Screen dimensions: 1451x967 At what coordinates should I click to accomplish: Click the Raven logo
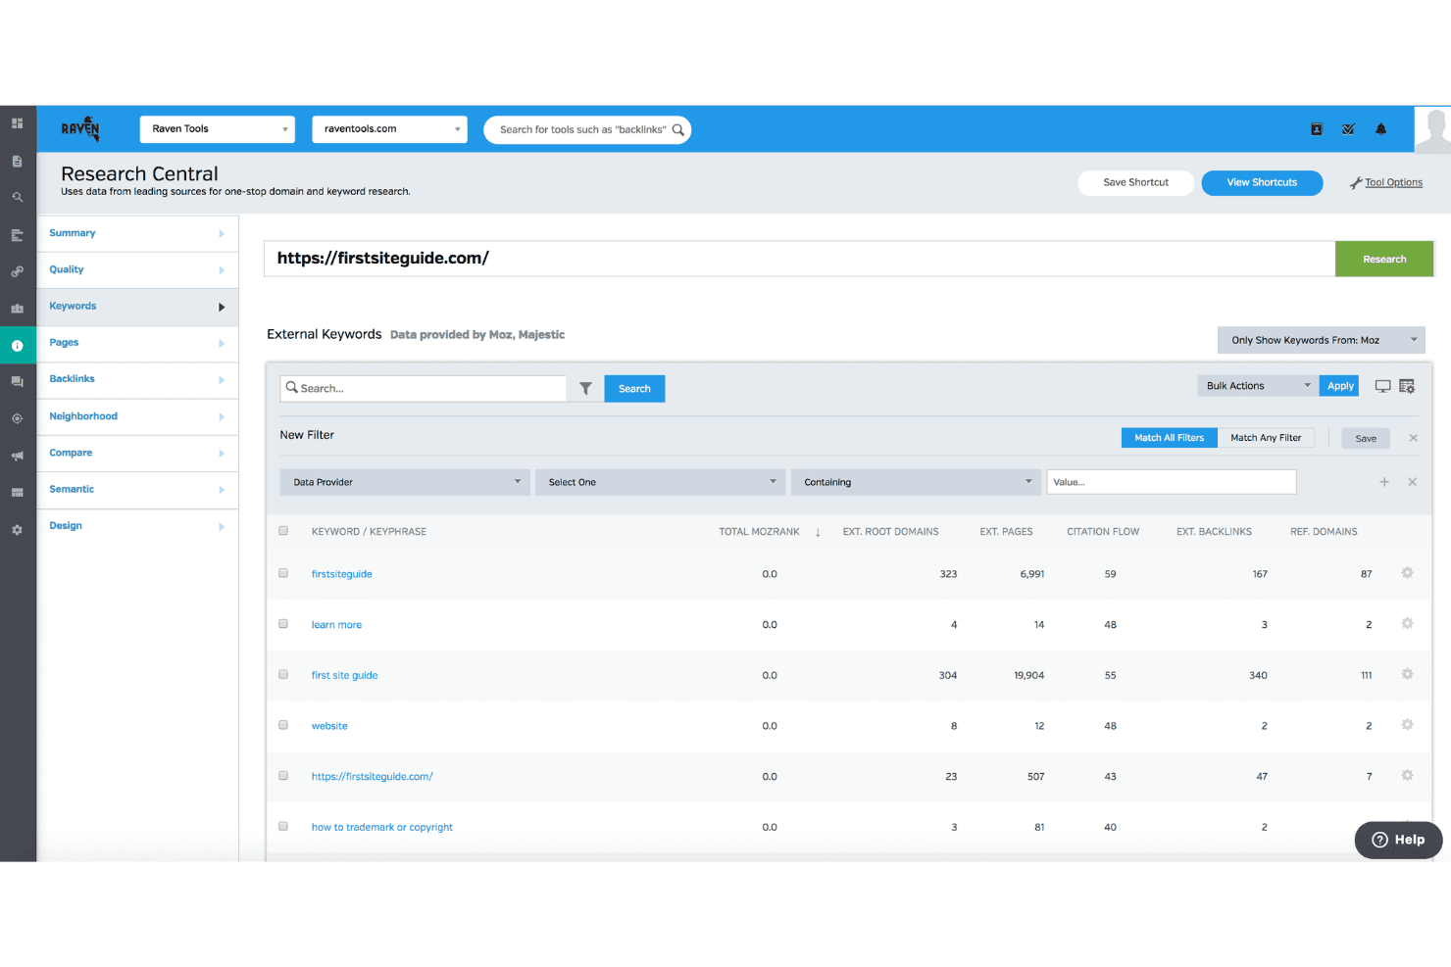point(80,128)
